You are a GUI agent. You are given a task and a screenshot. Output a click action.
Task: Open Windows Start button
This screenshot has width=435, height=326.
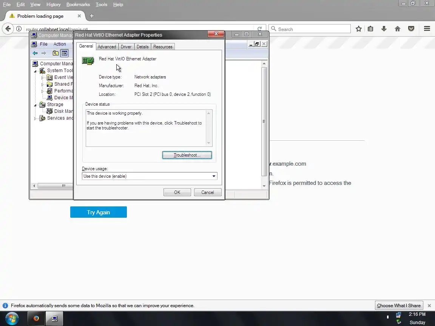(x=12, y=318)
